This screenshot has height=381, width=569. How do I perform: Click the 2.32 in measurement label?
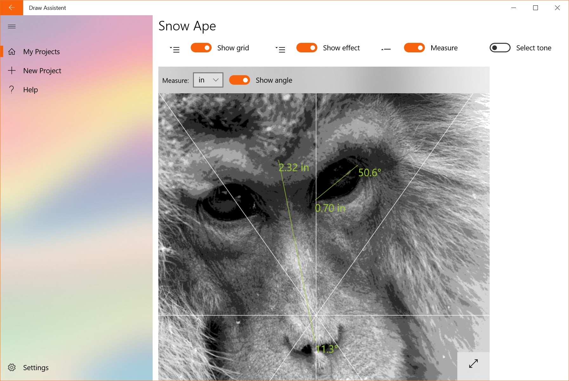pos(294,168)
